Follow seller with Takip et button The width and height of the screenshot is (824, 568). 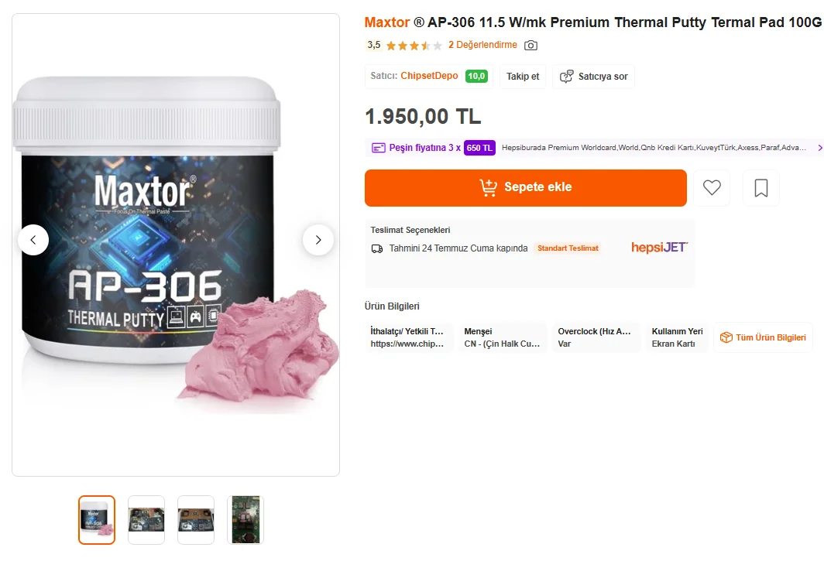pos(523,77)
